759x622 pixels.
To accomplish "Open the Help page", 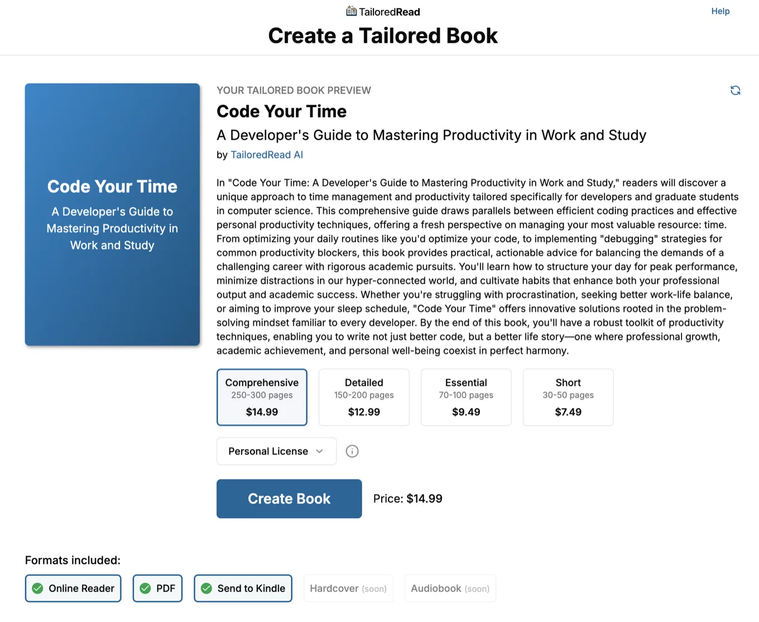I will pyautogui.click(x=720, y=11).
